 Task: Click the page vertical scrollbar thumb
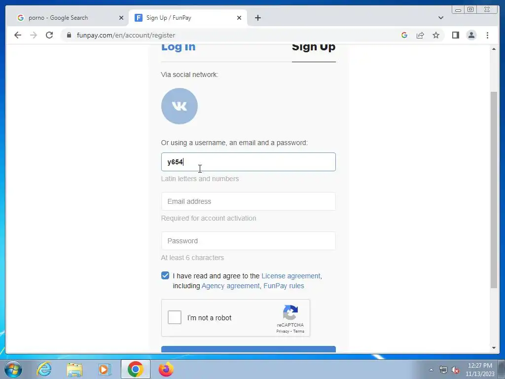[x=494, y=190]
